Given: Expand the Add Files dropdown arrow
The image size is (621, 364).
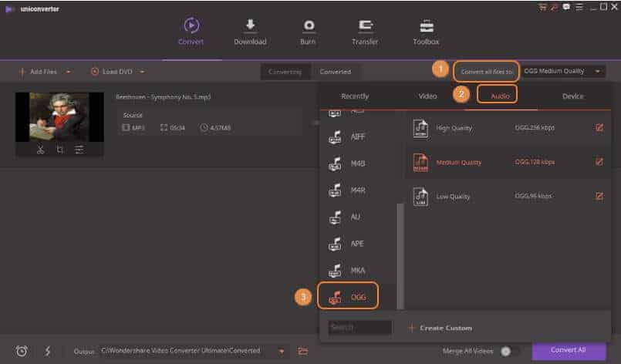Looking at the screenshot, I should (68, 72).
